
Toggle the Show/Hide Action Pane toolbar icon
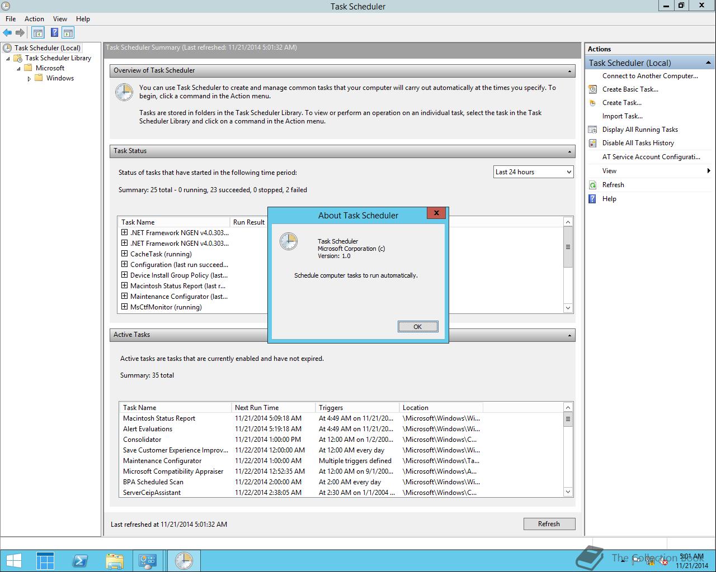[68, 33]
